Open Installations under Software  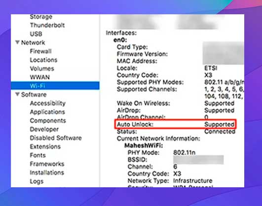pos(47,173)
